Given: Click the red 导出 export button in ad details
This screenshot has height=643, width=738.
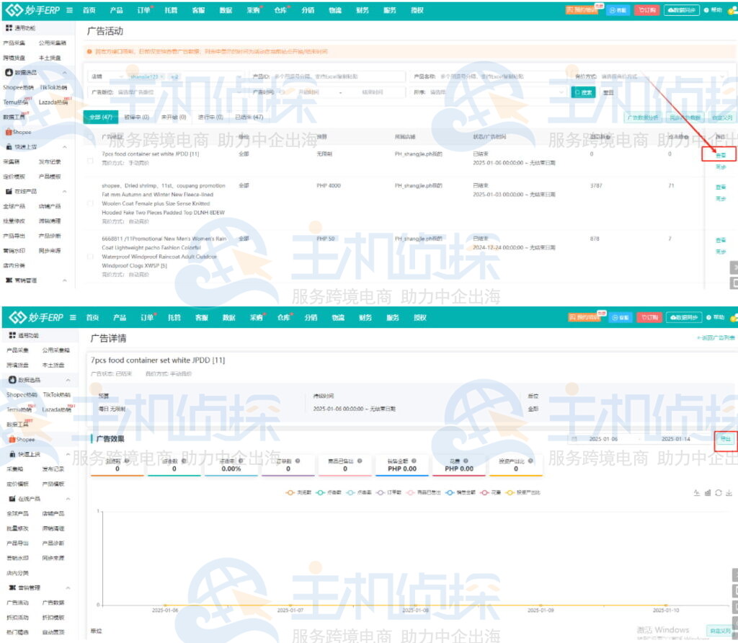Looking at the screenshot, I should pos(725,438).
